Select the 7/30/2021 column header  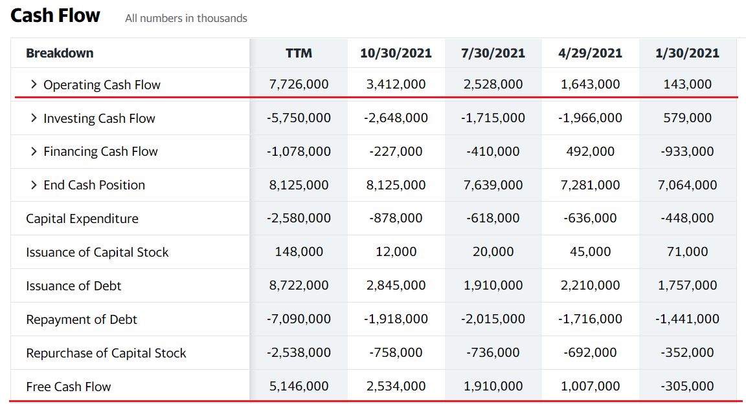pyautogui.click(x=493, y=53)
